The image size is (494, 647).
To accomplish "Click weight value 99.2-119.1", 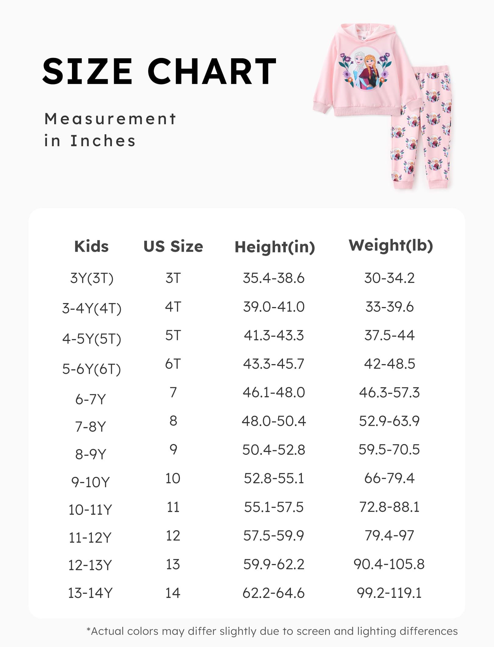I will [389, 593].
